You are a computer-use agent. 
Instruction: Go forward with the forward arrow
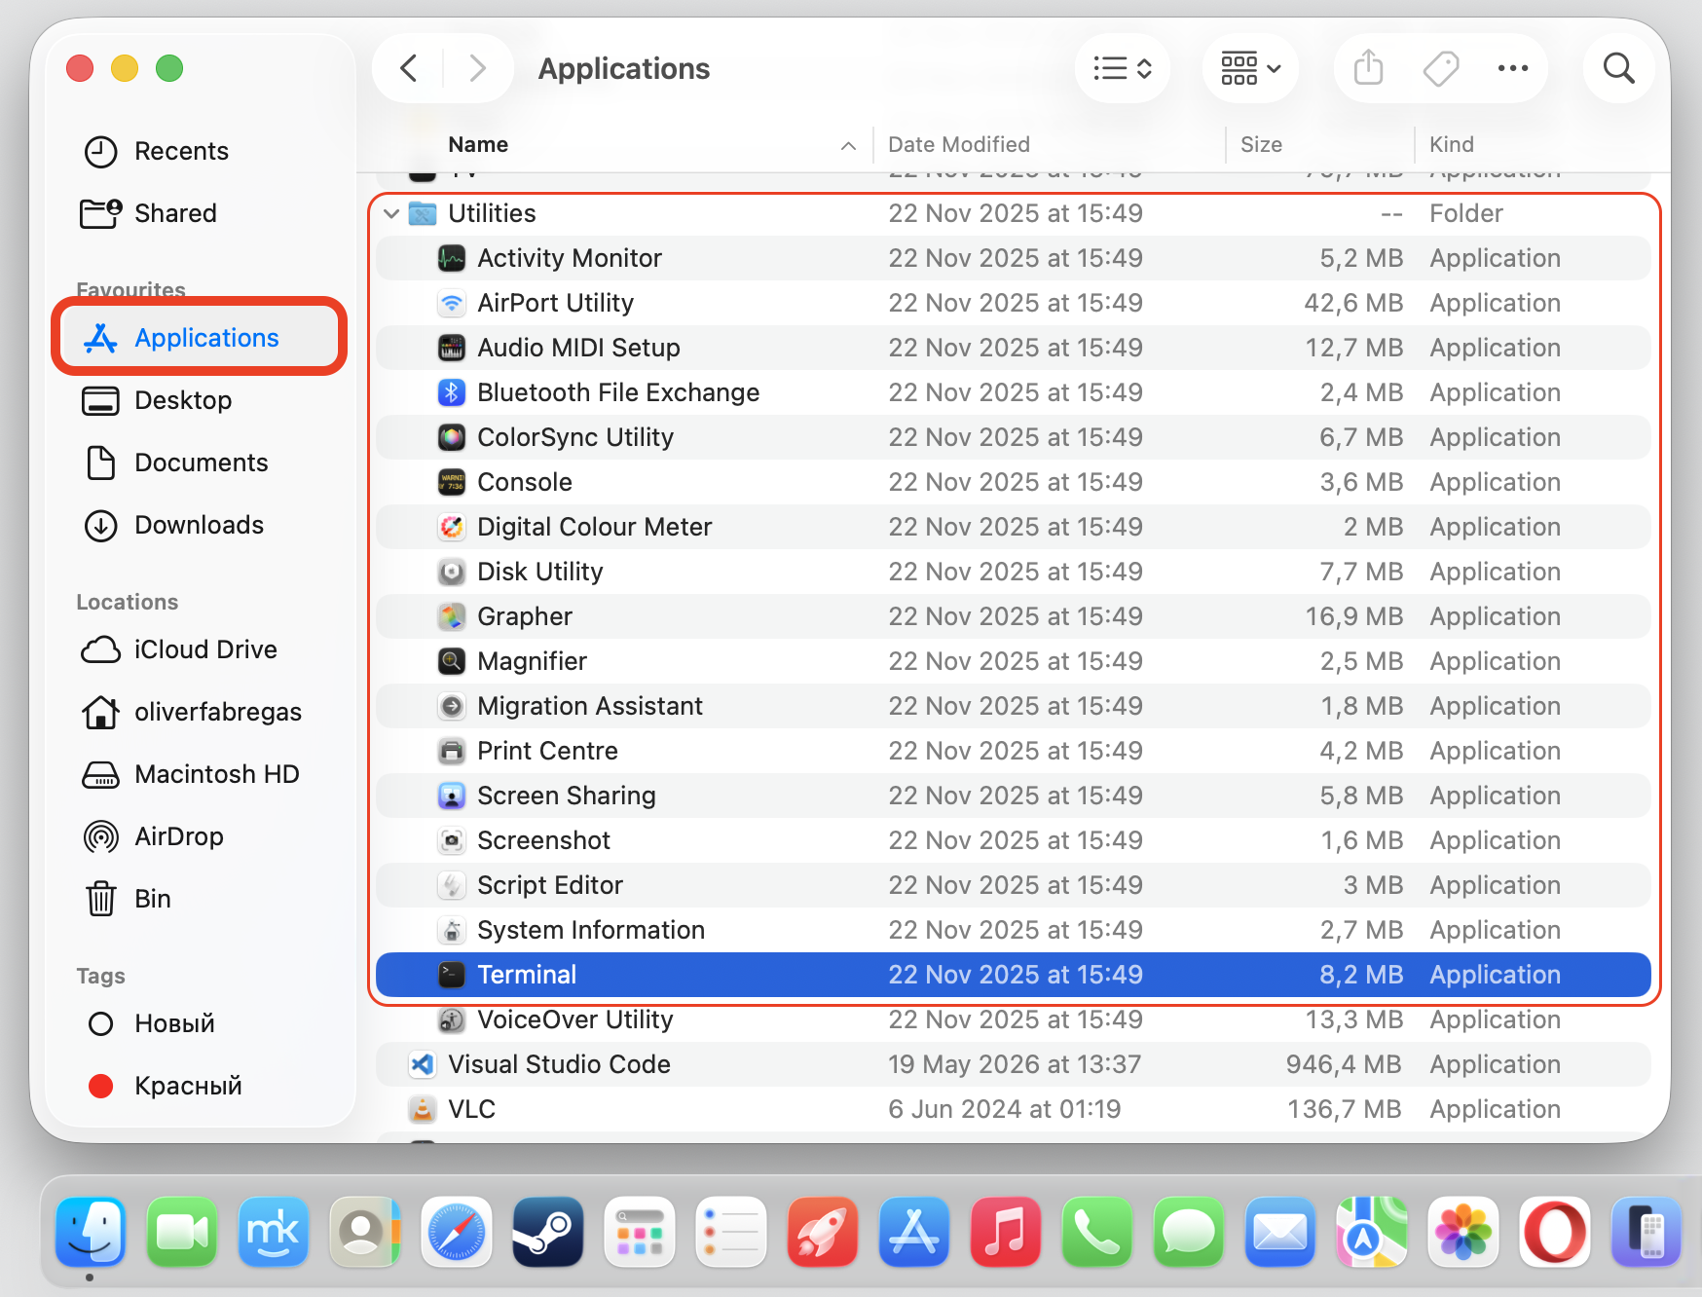pos(477,68)
